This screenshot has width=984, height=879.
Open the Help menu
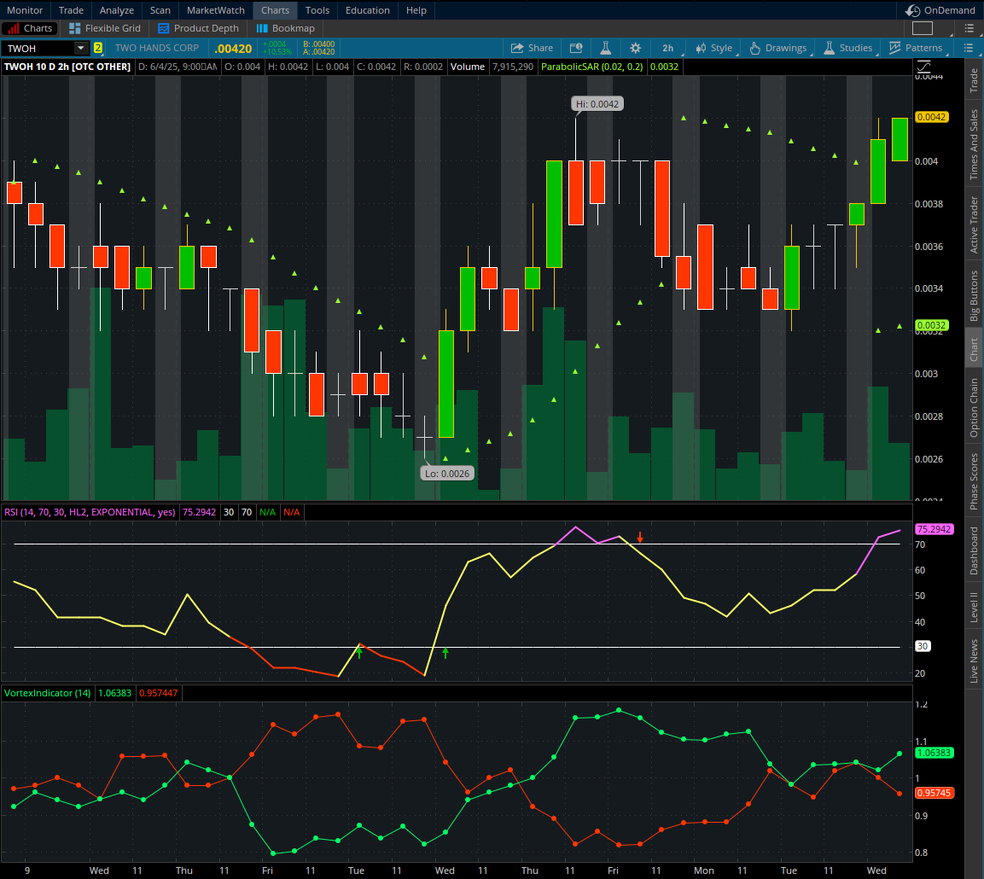(416, 10)
